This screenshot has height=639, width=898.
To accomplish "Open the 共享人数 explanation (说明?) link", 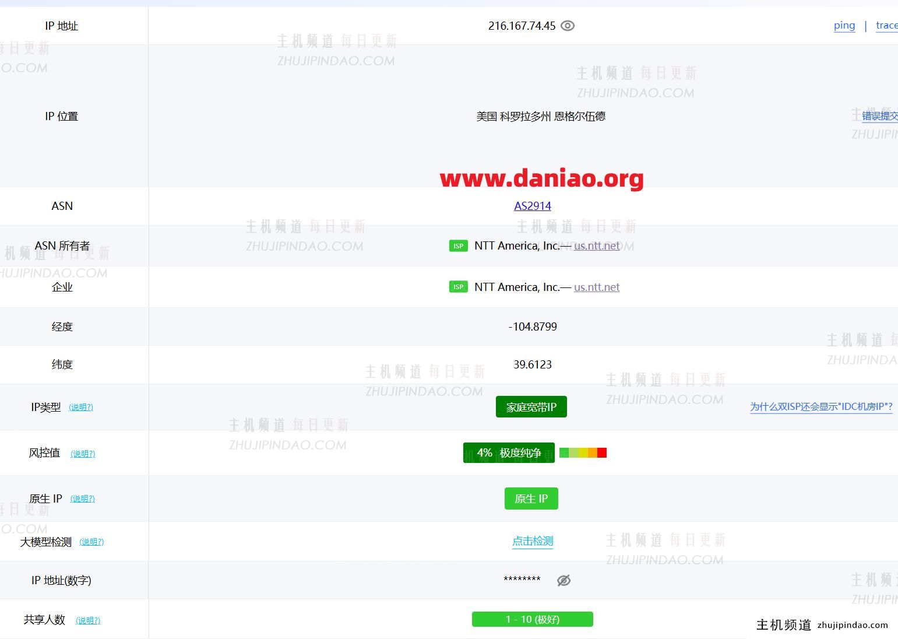I will tap(88, 620).
